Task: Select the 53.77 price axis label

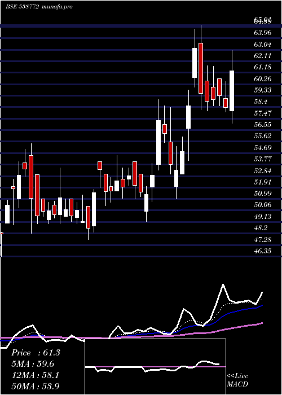Action: [263, 159]
